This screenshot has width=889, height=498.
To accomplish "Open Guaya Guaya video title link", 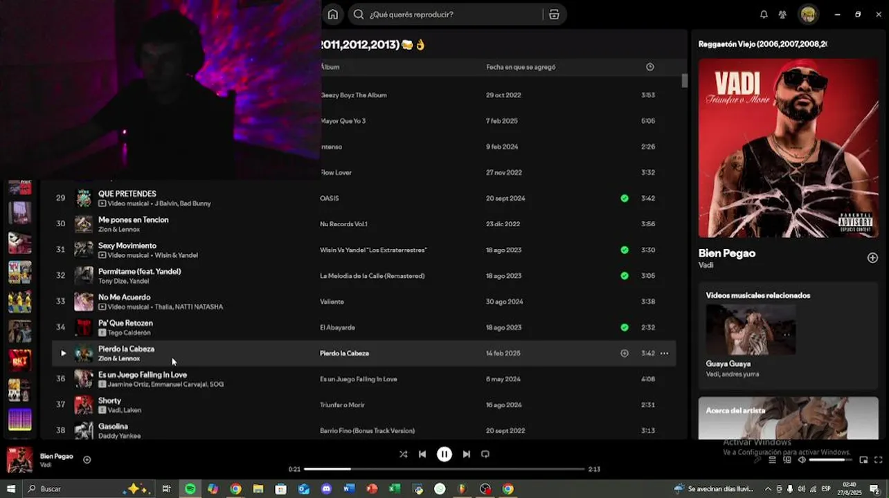I will point(728,364).
